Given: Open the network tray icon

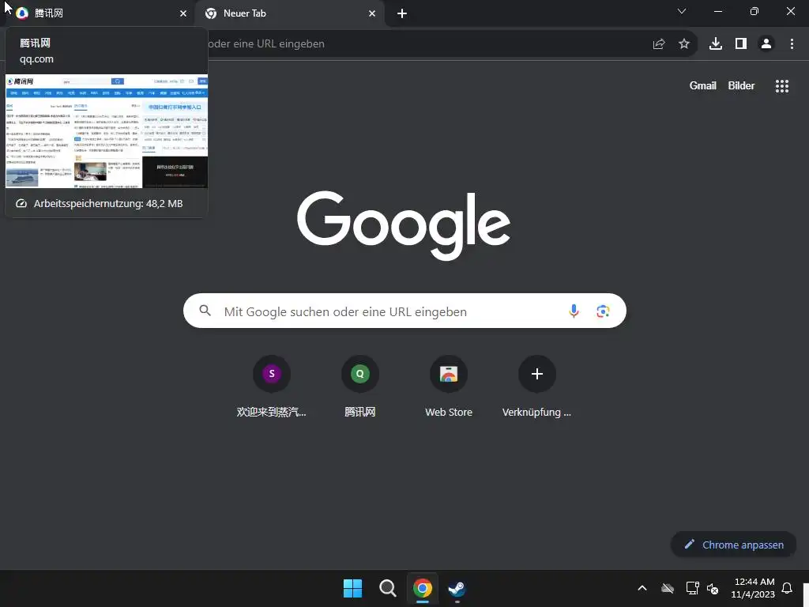Looking at the screenshot, I should [x=692, y=588].
